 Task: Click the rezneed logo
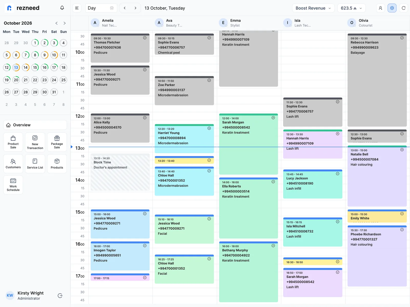[23, 8]
